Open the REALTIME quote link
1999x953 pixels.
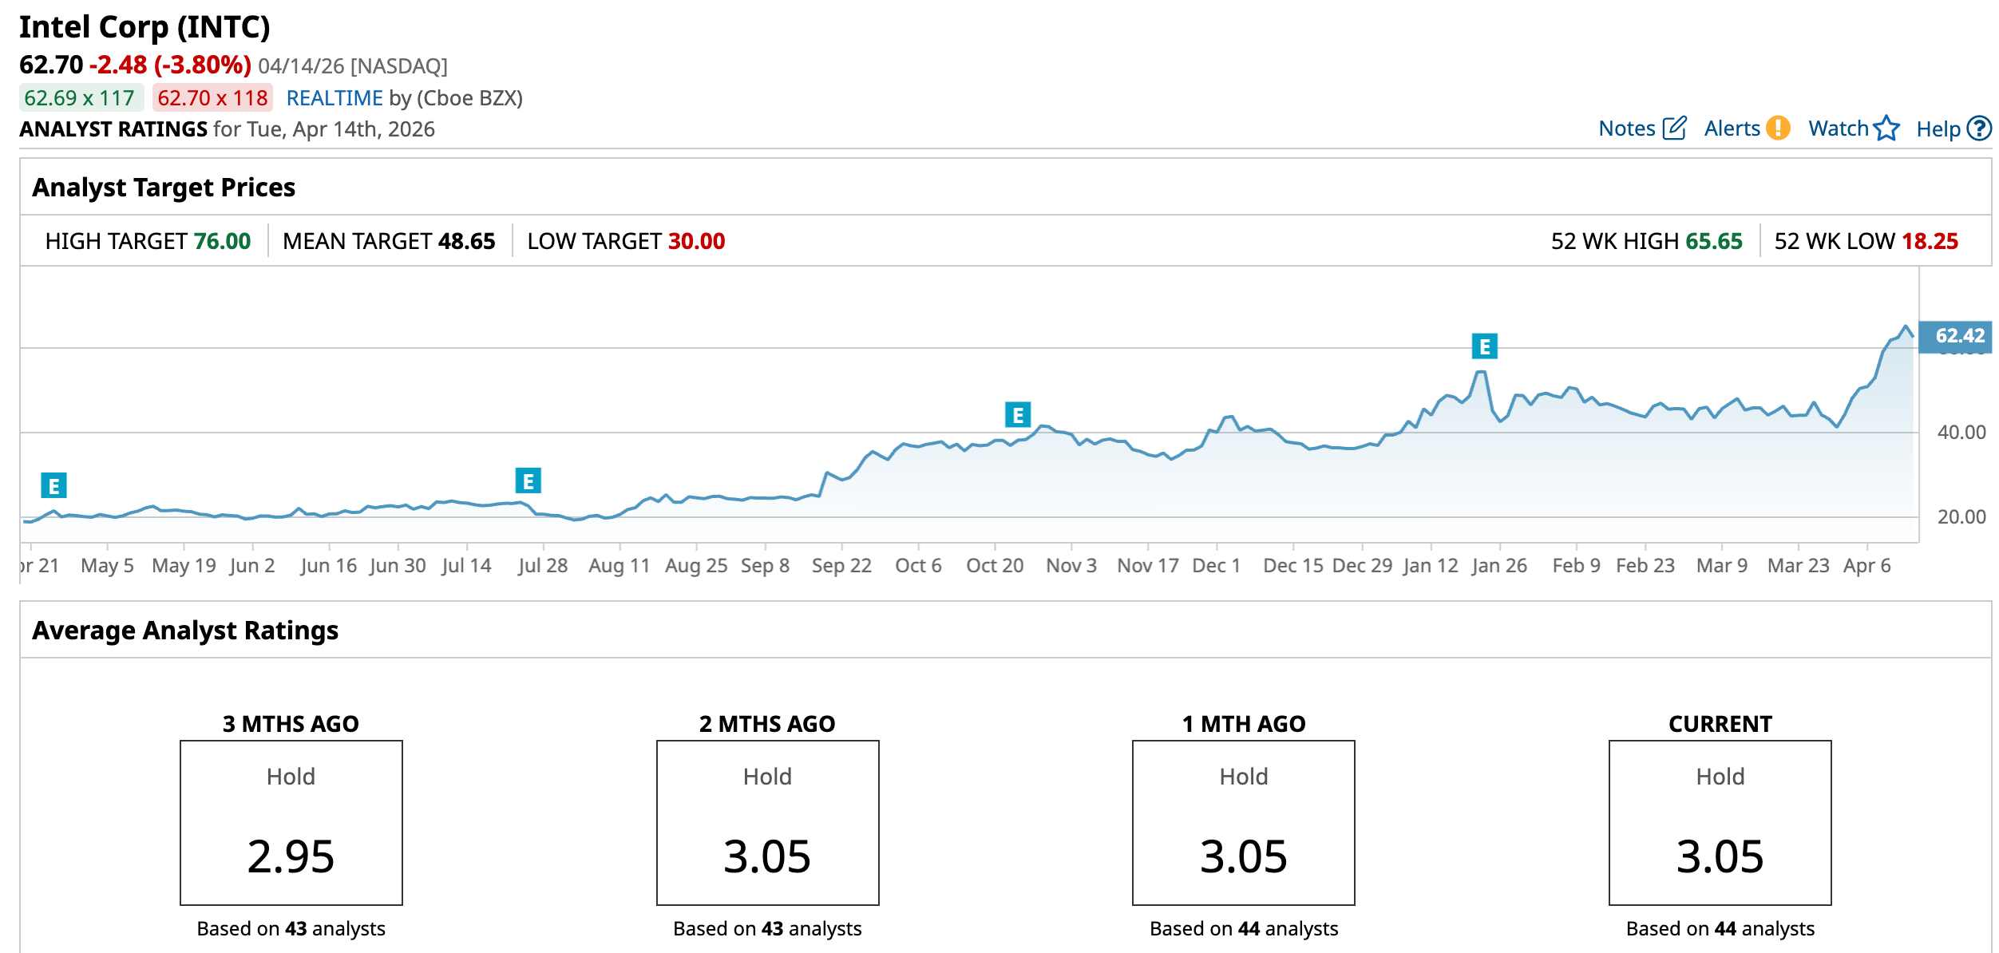tap(334, 98)
